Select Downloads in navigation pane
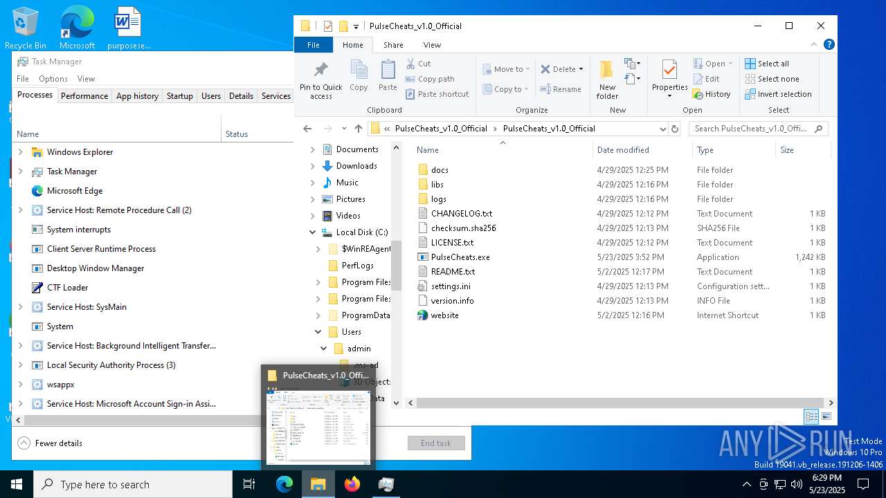This screenshot has height=498, width=886. pos(356,166)
